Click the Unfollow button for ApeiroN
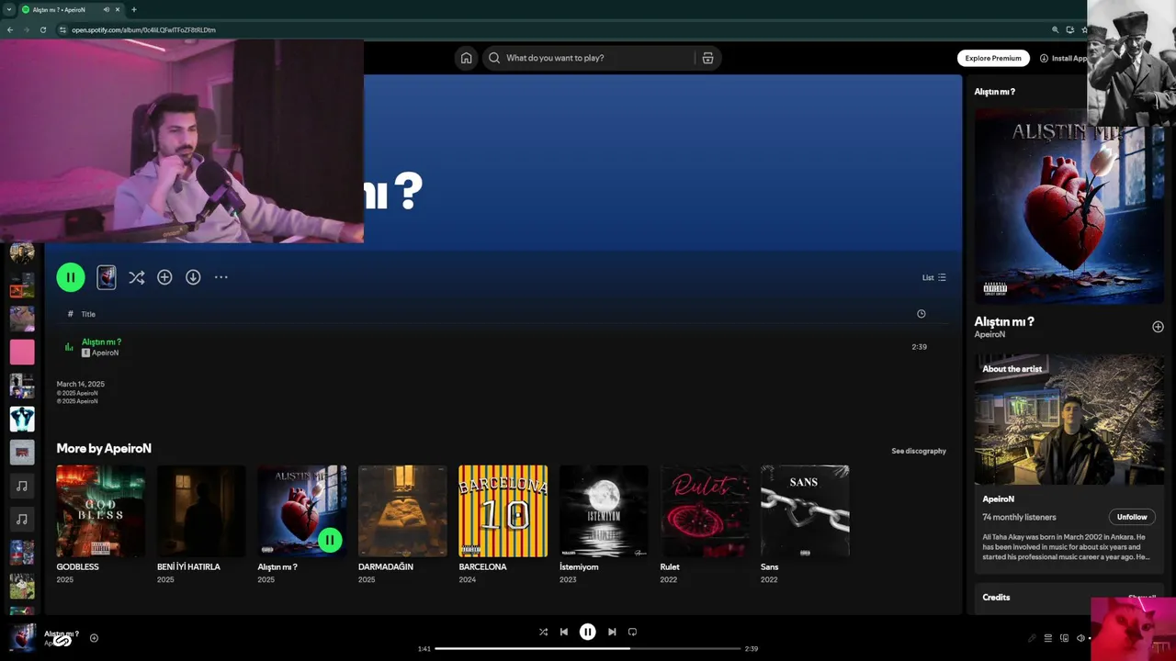Screen dimensions: 1176x661 click(1132, 517)
